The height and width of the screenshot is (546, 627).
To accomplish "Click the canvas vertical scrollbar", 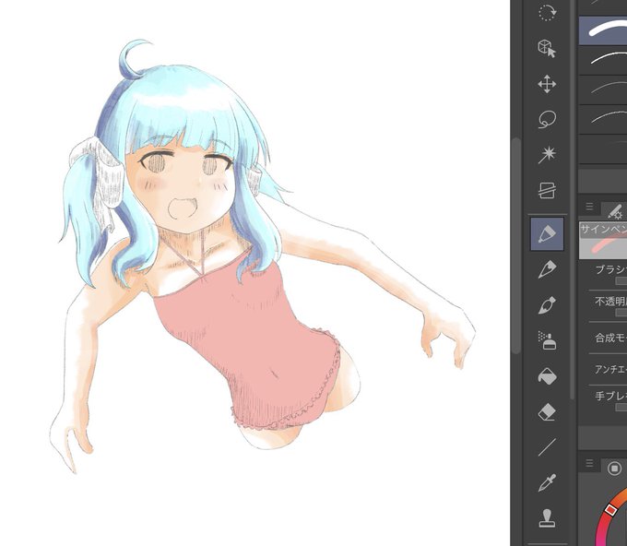I will [x=516, y=245].
